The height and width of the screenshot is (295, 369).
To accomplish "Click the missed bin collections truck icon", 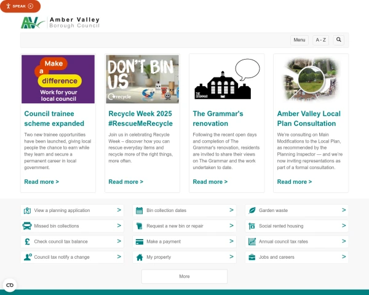I will pos(28,226).
